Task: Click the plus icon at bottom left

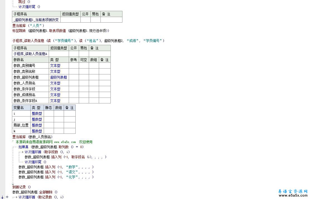Action: point(7,197)
